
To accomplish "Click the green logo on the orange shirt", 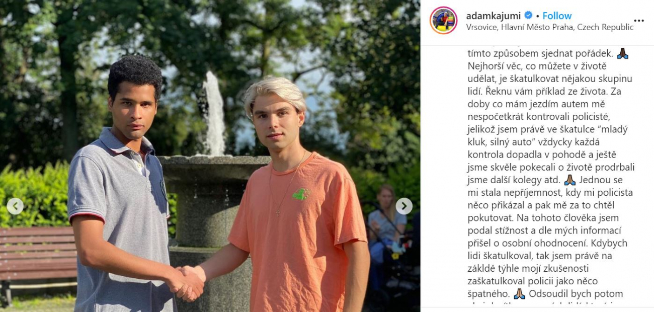I will coord(301,194).
